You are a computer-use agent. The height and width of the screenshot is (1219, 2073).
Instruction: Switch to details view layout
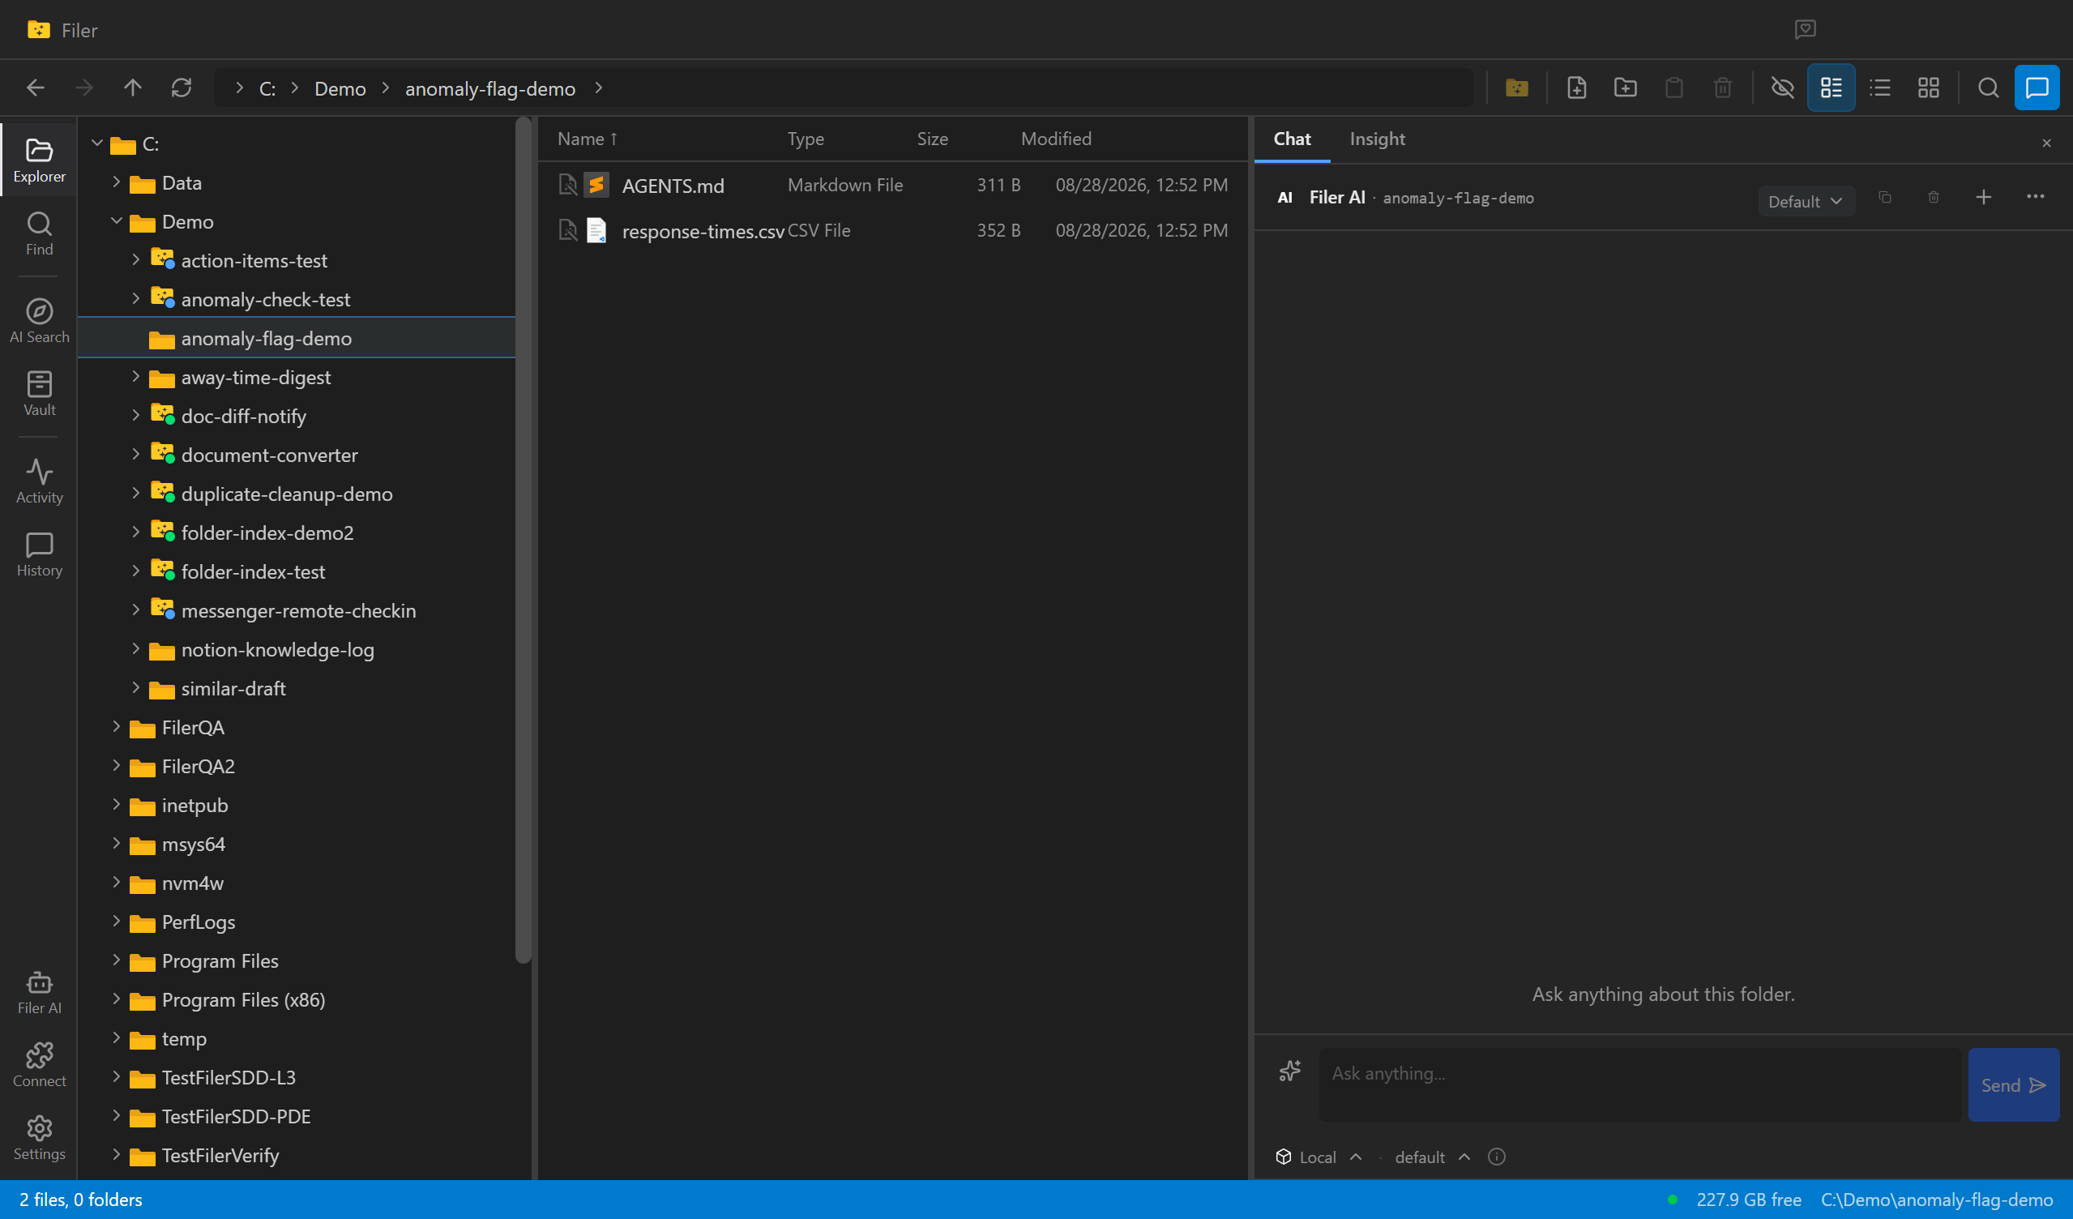pos(1832,88)
